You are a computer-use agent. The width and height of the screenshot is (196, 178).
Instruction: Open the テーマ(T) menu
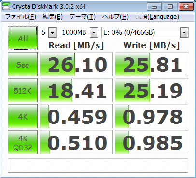pos(83,17)
